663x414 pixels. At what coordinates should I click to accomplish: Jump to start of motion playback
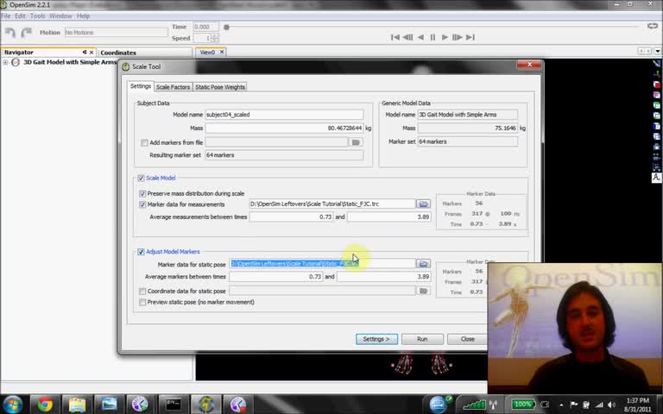click(x=395, y=37)
